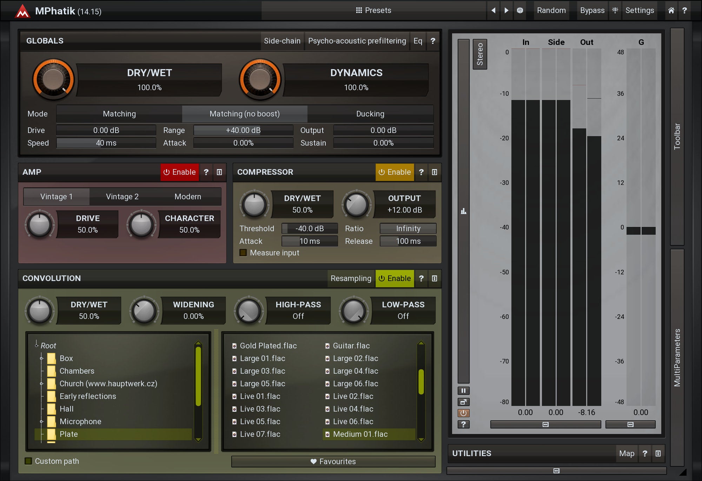The width and height of the screenshot is (702, 481).
Task: Go to next preset arrow
Action: click(x=506, y=11)
